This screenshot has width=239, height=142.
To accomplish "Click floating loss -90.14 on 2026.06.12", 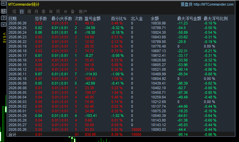I will [x=182, y=69].
